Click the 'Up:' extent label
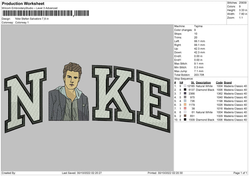Viewport: 249px width, 176px height. 176,49
